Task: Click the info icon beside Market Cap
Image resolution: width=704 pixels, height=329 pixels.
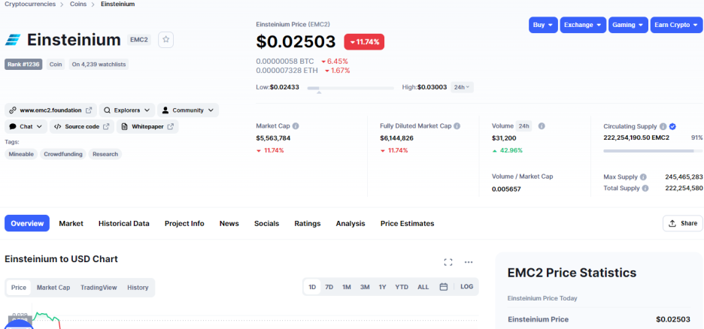Action: 296,126
